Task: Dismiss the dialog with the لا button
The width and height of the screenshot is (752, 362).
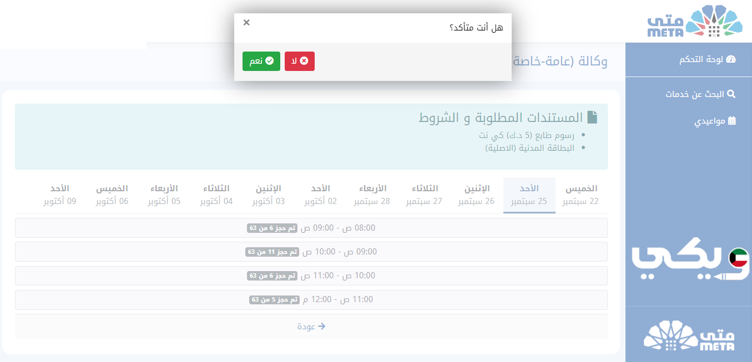Action: tap(299, 61)
